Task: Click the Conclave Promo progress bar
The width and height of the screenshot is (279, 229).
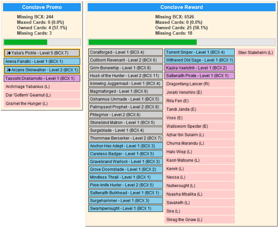Action: click(x=42, y=42)
